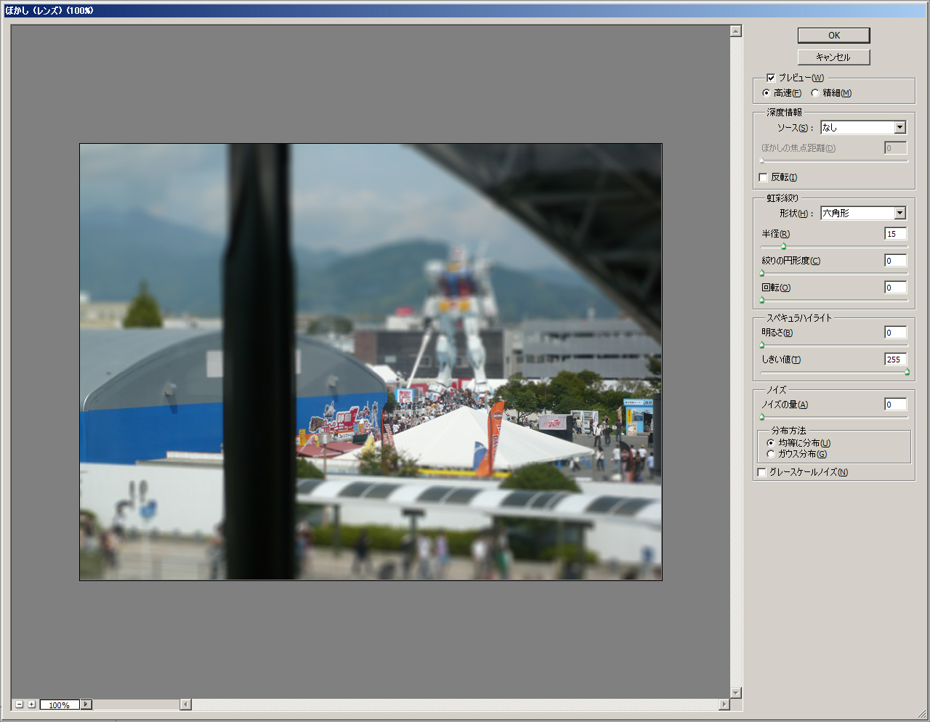Image resolution: width=930 pixels, height=722 pixels.
Task: Click the horizontal scroll right arrow
Action: [x=724, y=705]
